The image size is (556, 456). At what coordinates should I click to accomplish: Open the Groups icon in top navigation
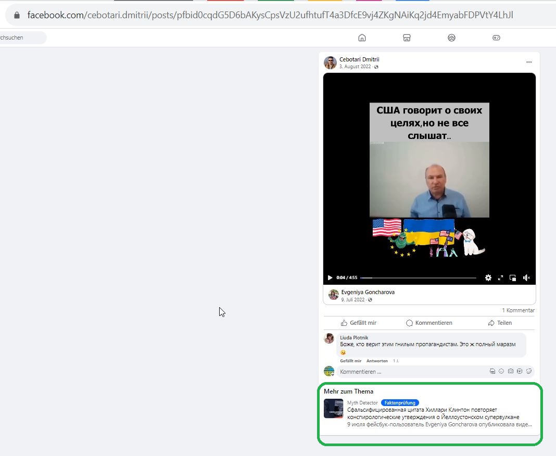[x=451, y=37]
